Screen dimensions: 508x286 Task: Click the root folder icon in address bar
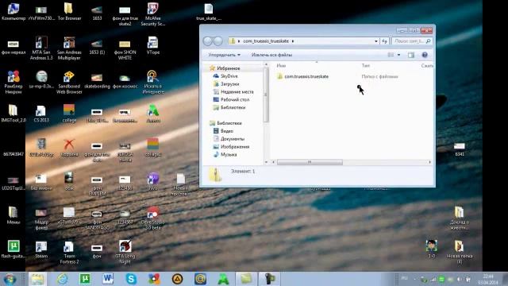coord(232,41)
